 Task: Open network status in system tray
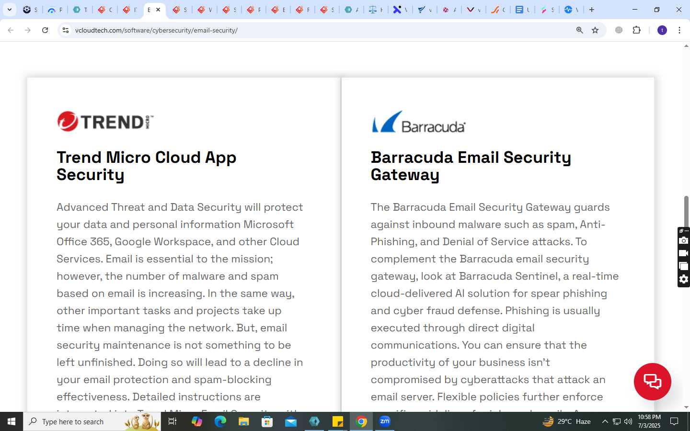[617, 421]
